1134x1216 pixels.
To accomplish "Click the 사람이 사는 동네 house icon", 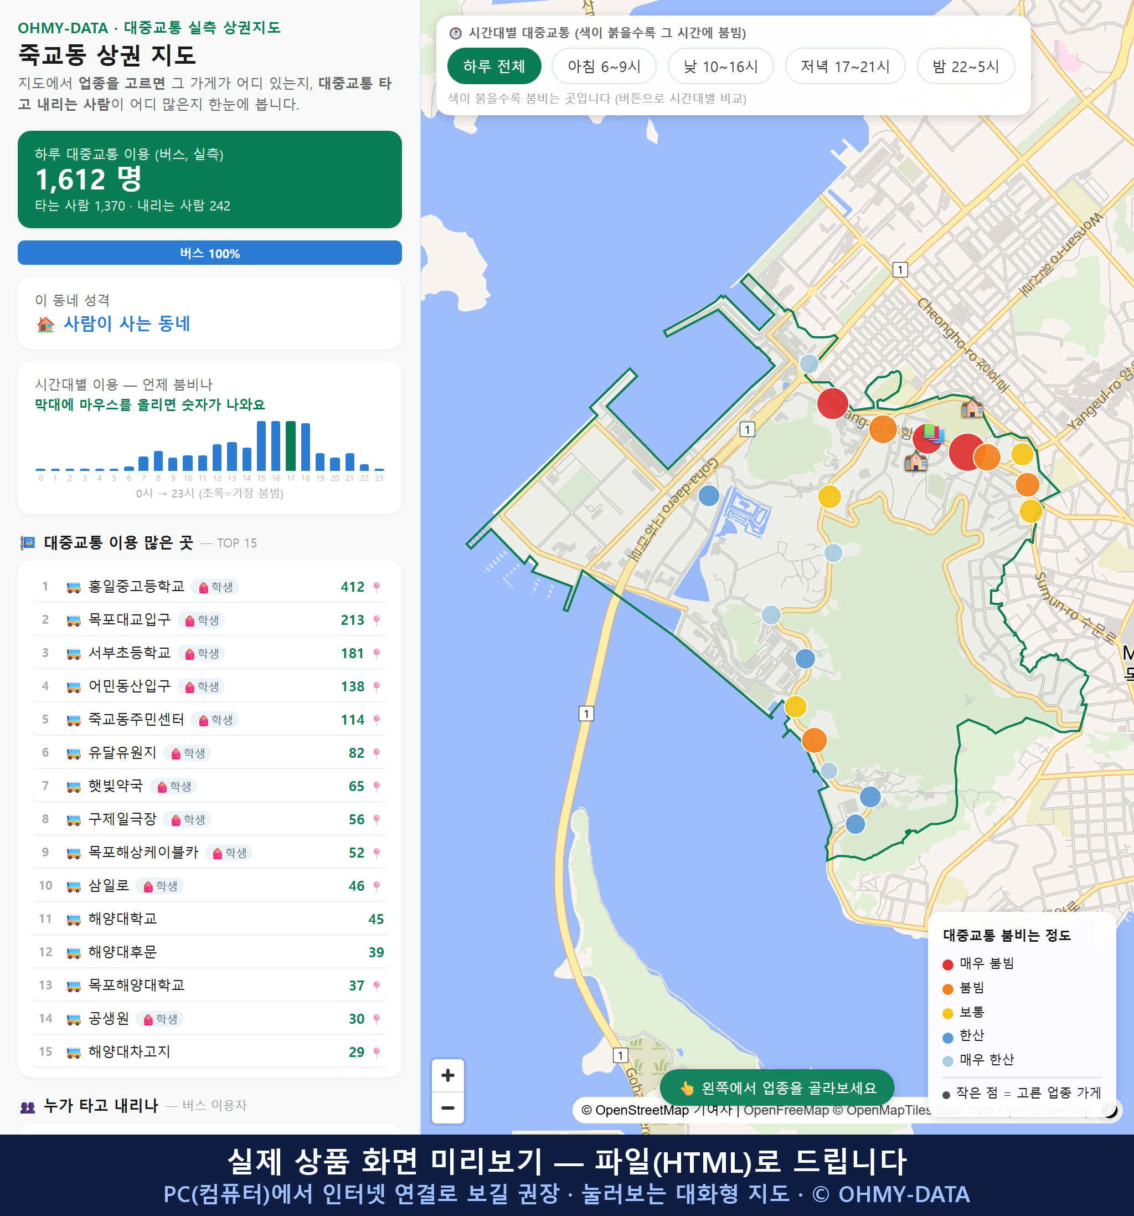I will [x=46, y=324].
